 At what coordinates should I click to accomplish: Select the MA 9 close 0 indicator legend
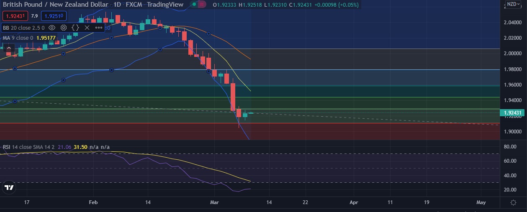(18, 38)
